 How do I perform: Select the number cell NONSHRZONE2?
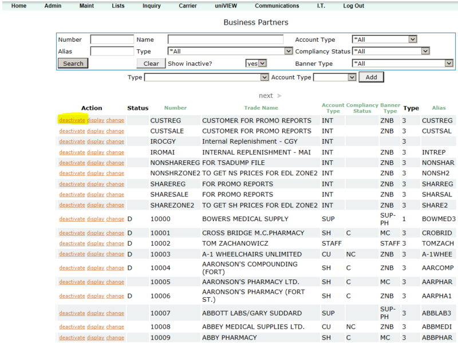tap(175, 174)
